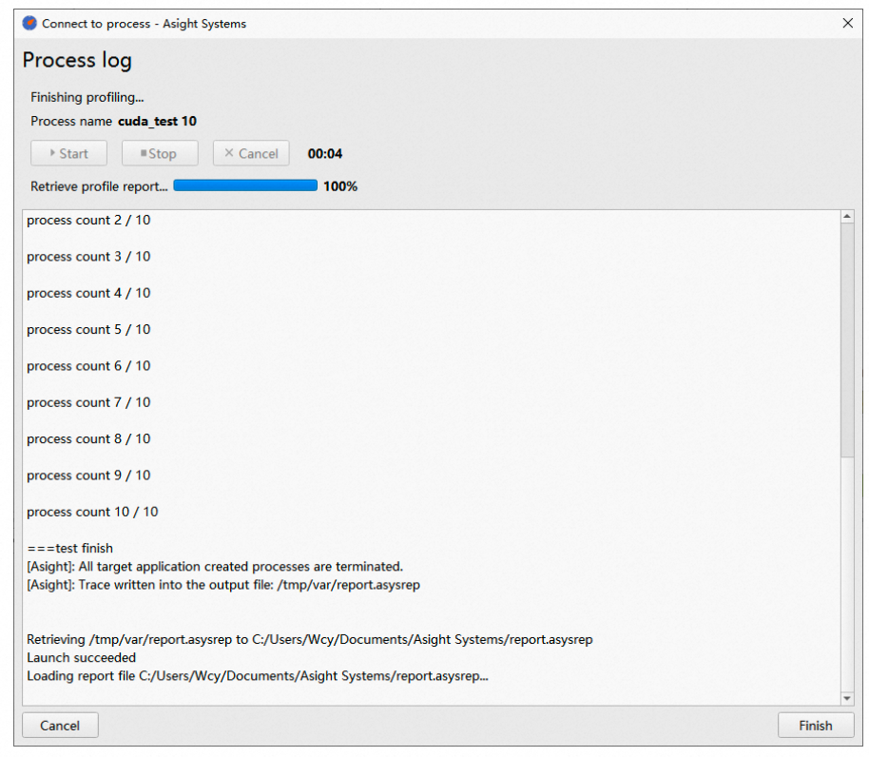Click log line process count 2 / 10
Image resolution: width=869 pixels, height=757 pixels.
click(x=88, y=220)
